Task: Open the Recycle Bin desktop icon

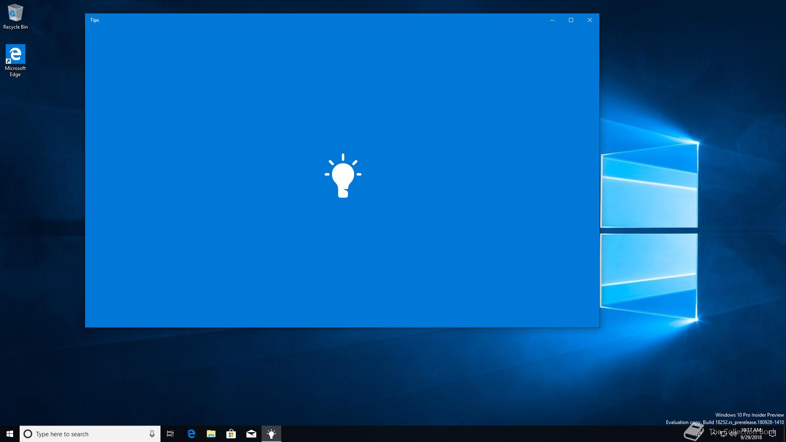Action: 16,17
